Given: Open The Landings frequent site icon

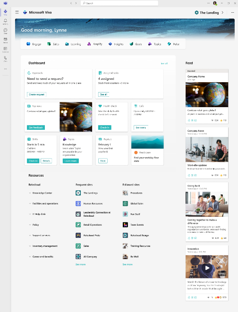Looking at the screenshot, I should pos(78,193).
